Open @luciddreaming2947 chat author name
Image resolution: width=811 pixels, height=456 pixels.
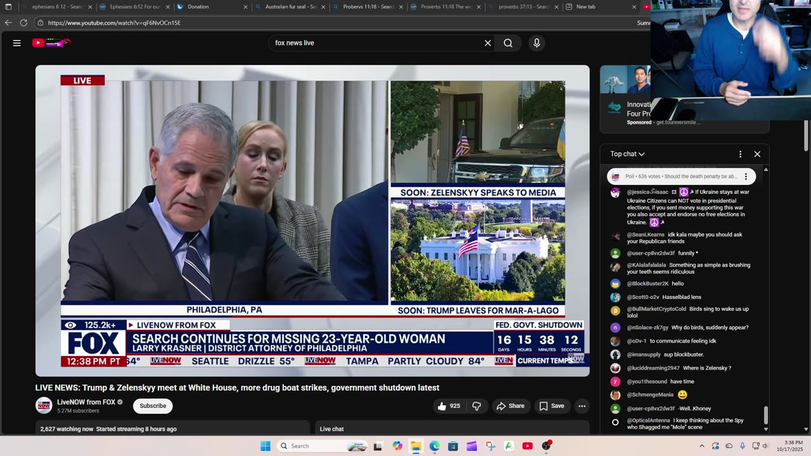click(x=653, y=368)
